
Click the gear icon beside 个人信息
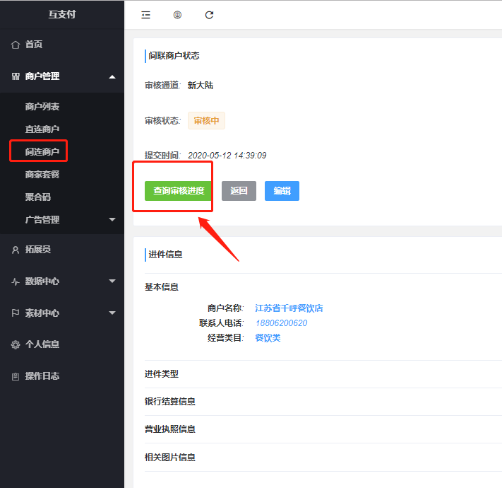[16, 344]
